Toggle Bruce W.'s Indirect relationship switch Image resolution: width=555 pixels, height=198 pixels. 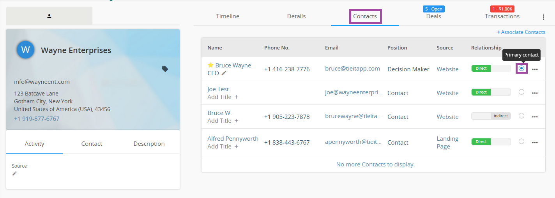491,116
